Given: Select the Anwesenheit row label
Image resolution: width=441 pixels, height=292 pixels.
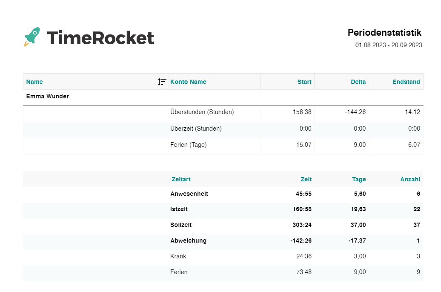Looking at the screenshot, I should [x=189, y=194].
